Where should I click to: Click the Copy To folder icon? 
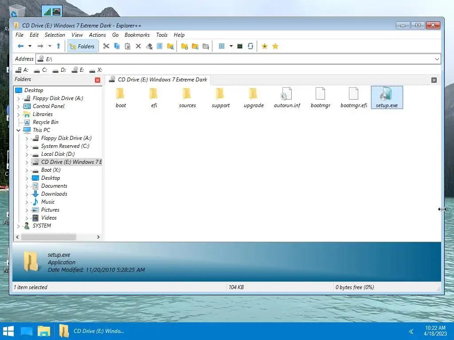tap(195, 46)
